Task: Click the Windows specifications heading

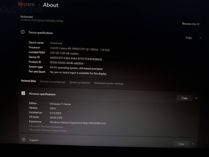Action: click(42, 94)
